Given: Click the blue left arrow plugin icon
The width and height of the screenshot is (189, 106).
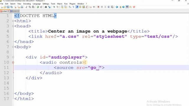Looking at the screenshot, I should [x=117, y=7].
